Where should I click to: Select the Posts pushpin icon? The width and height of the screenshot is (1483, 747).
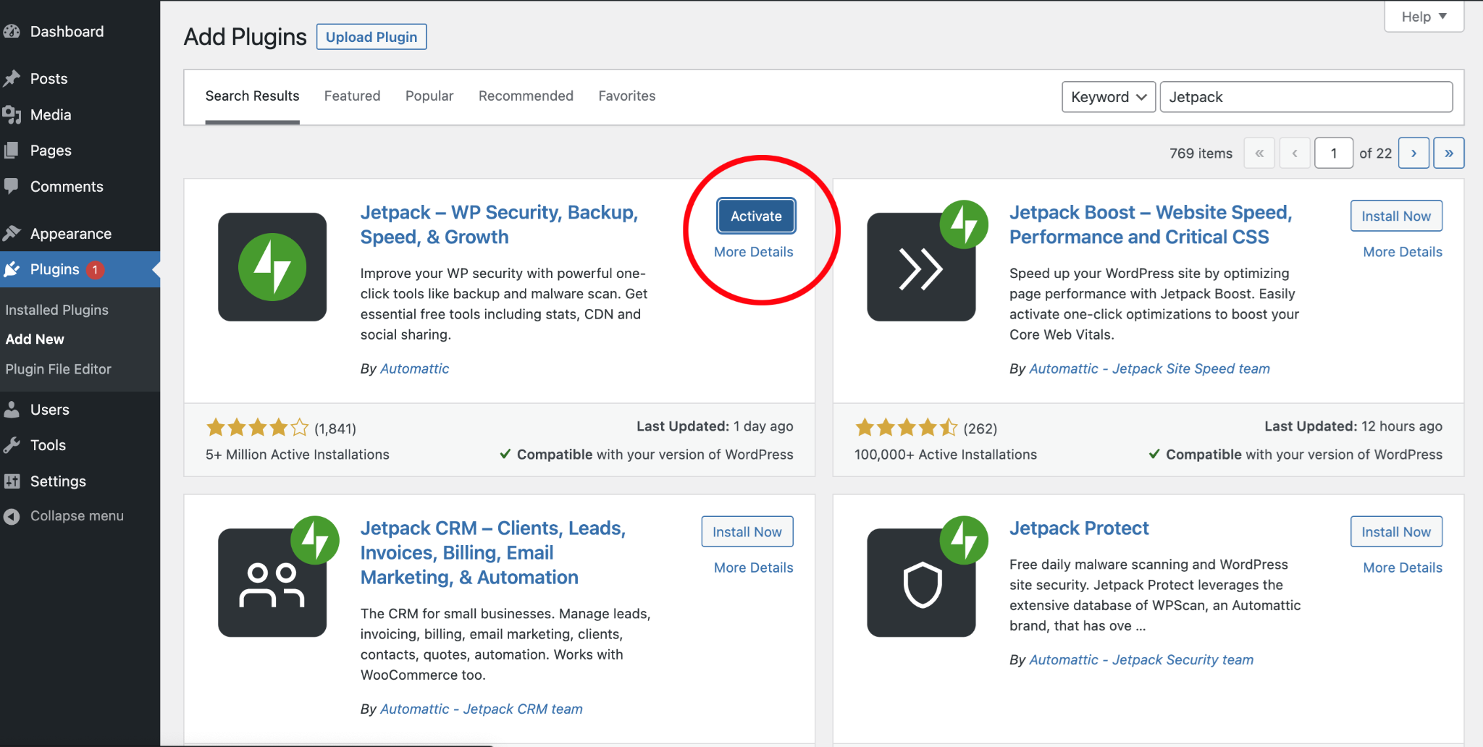tap(13, 78)
